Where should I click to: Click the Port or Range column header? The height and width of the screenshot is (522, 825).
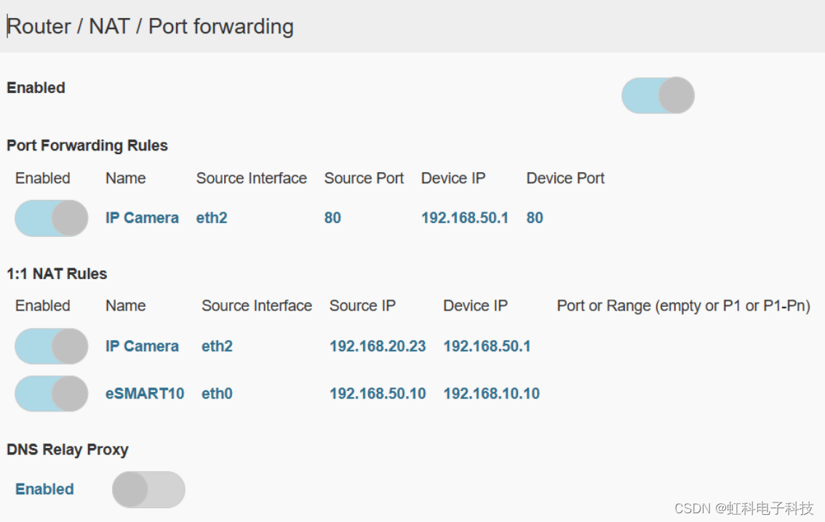pyautogui.click(x=683, y=305)
